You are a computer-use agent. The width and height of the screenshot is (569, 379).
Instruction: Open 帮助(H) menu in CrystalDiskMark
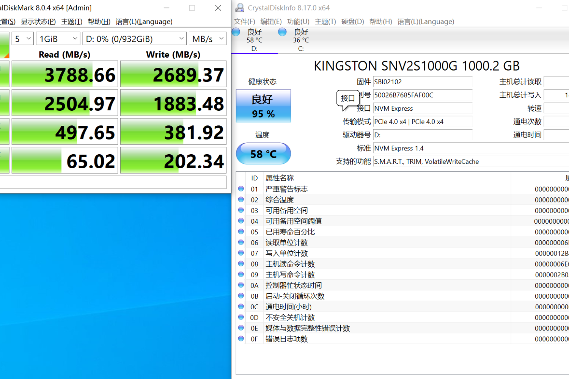coord(99,22)
